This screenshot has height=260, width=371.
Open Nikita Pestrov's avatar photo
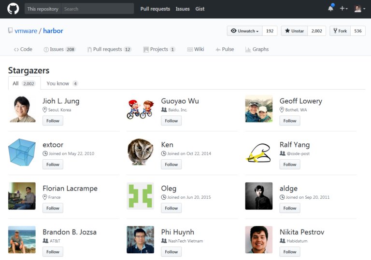point(259,240)
